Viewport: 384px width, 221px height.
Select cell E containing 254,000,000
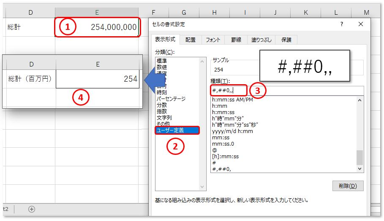tap(97, 27)
